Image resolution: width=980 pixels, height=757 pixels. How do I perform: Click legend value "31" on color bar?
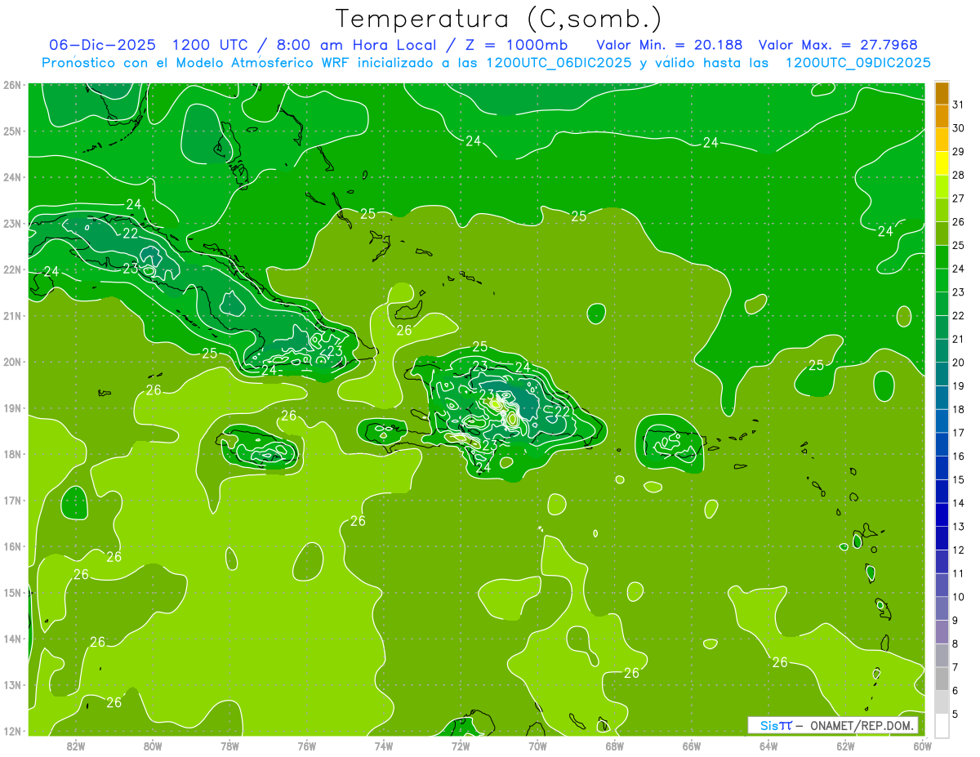(x=959, y=105)
